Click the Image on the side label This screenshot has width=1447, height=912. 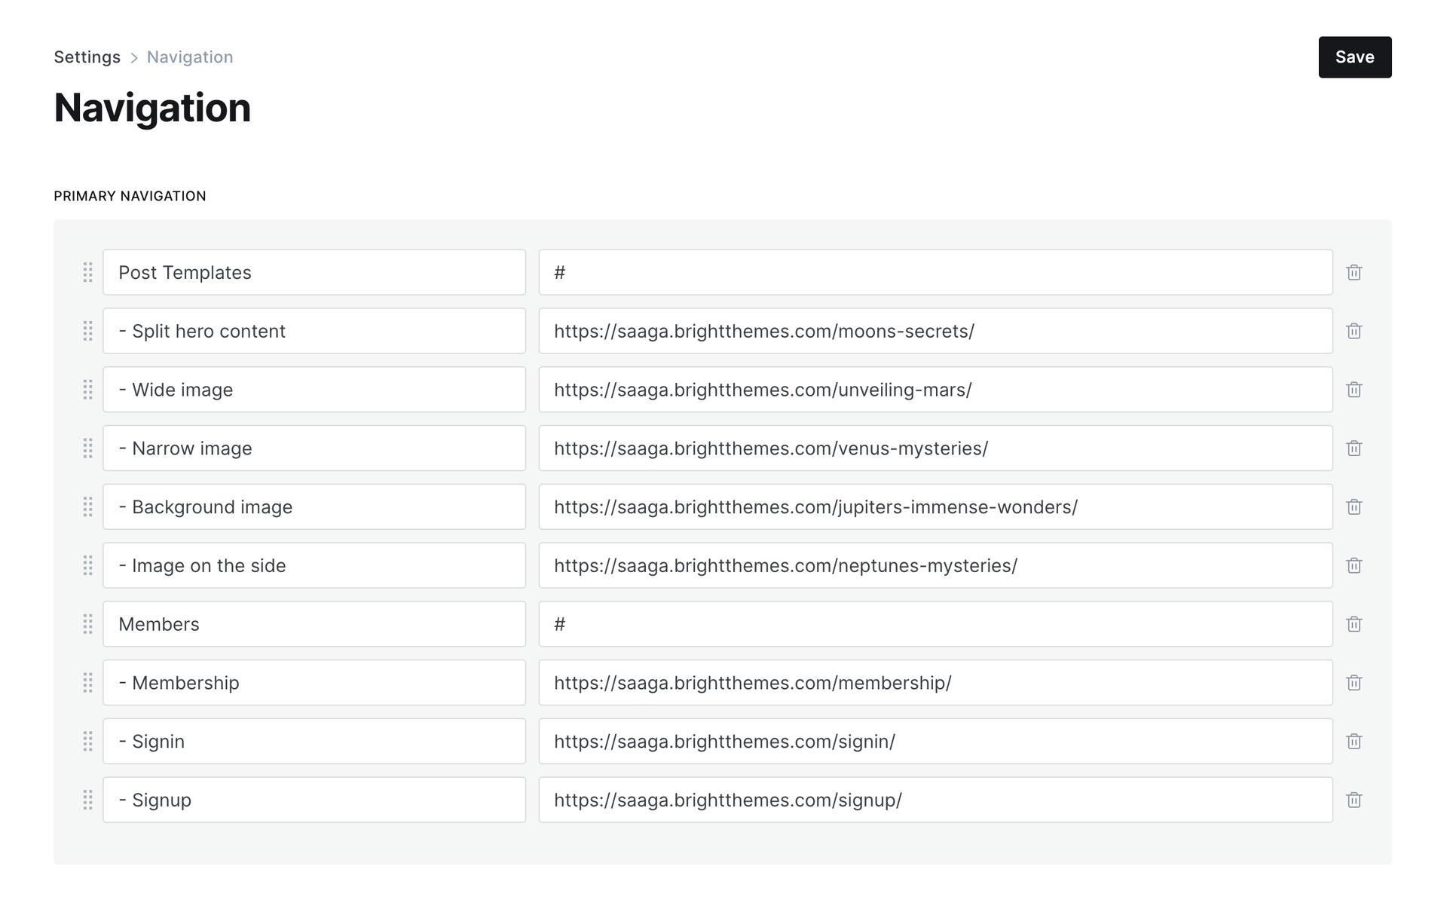coord(314,565)
